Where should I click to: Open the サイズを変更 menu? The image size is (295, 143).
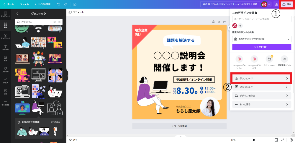pos(43,4)
